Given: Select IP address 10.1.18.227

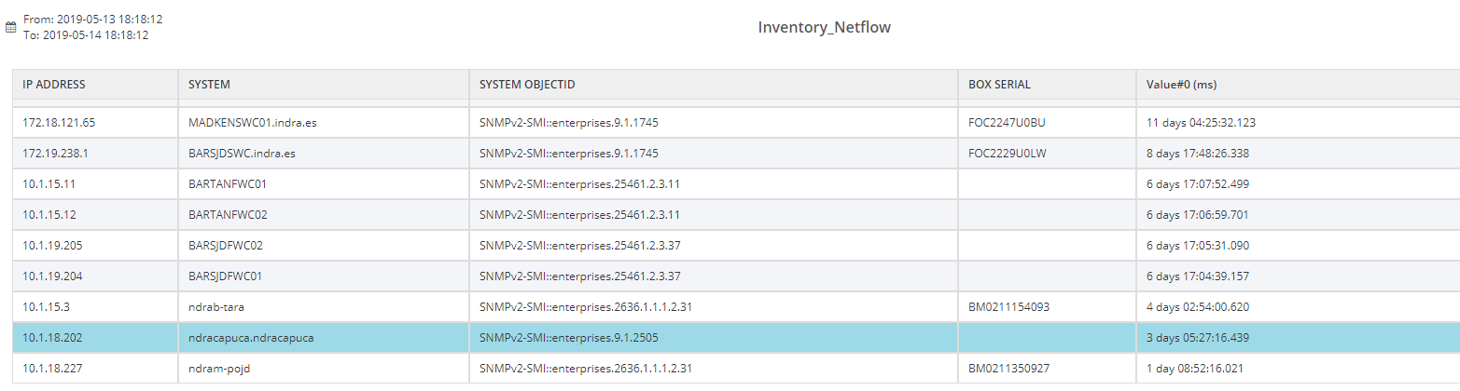Looking at the screenshot, I should (53, 368).
